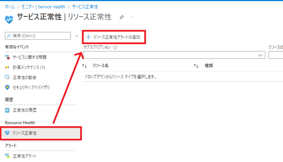The height and width of the screenshot is (162, 283).
Task: Open the サブスクリプション dropdown
Action: [x=174, y=55]
